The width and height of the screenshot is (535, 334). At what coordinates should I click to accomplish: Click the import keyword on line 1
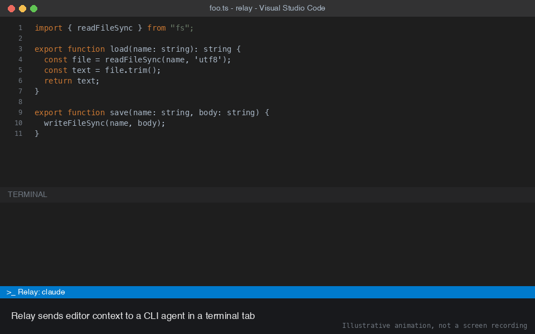pyautogui.click(x=48, y=28)
